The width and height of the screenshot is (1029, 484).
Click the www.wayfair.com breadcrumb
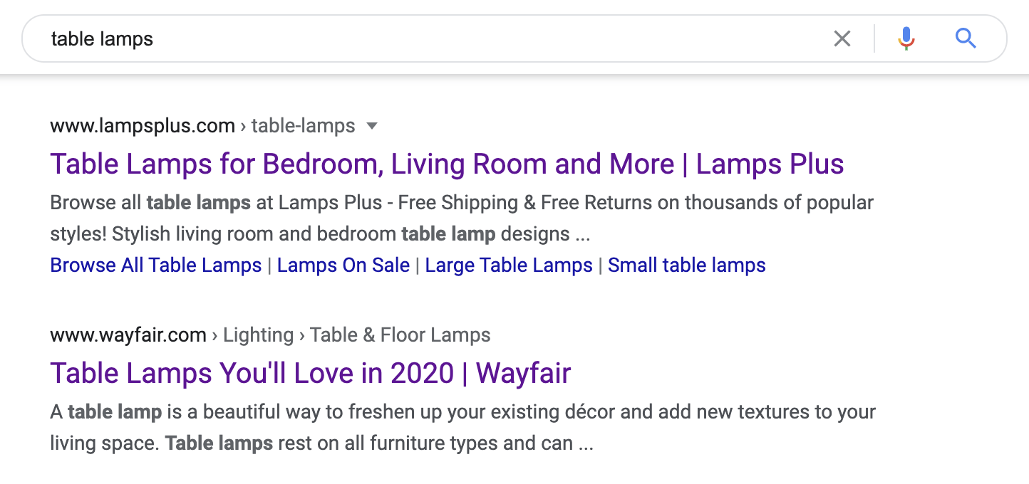[x=128, y=335]
